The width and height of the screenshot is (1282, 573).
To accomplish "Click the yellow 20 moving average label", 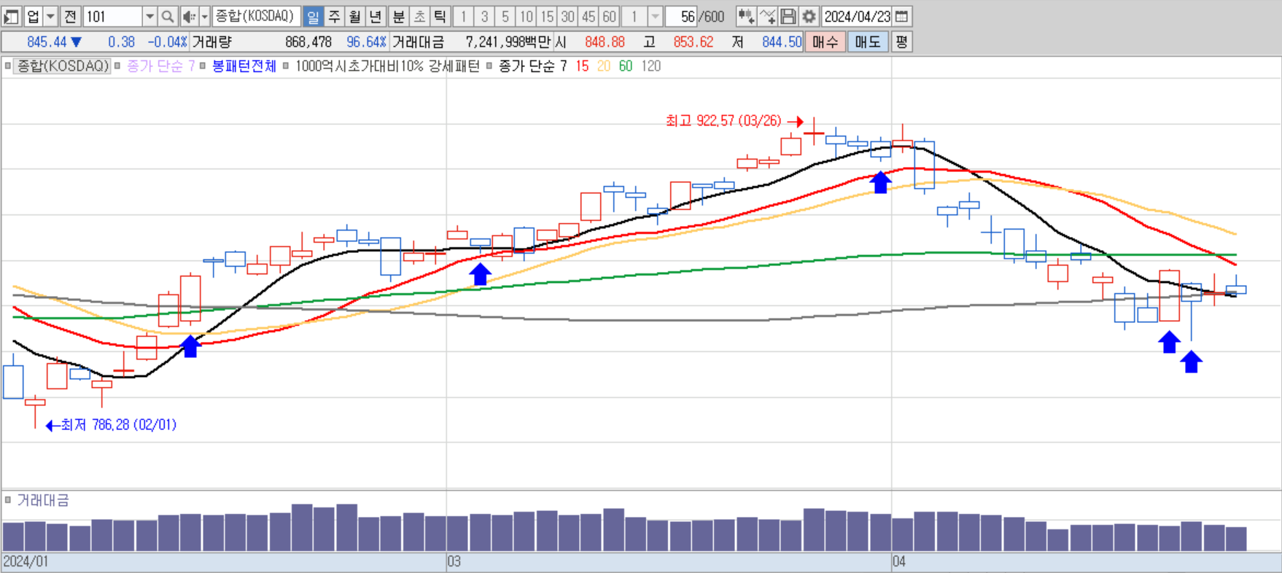I will (x=604, y=66).
